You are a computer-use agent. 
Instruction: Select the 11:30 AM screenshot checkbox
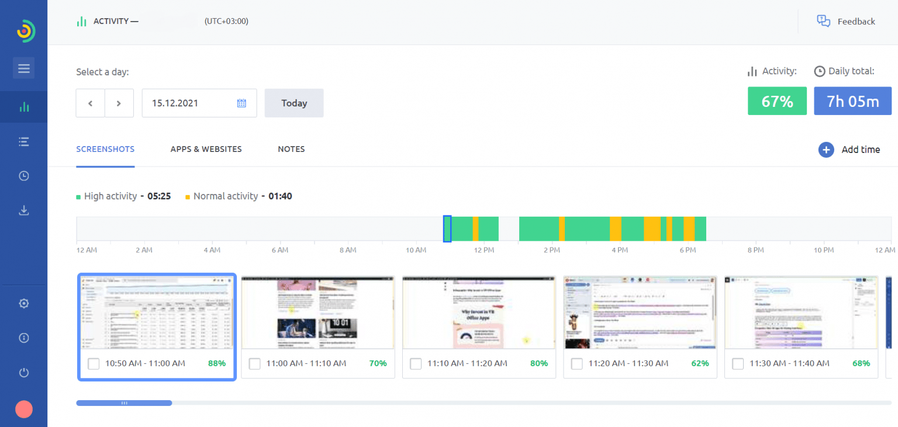pos(738,363)
